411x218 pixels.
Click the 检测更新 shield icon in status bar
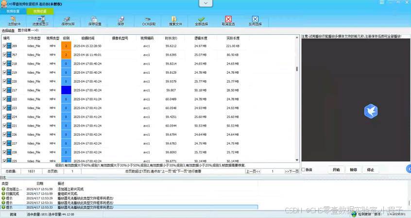point(354,214)
